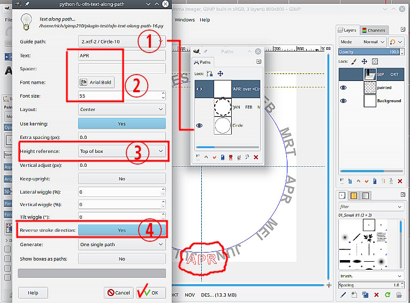Open layer Mode dropdown showing Normal
The image size is (410, 303).
(x=362, y=42)
